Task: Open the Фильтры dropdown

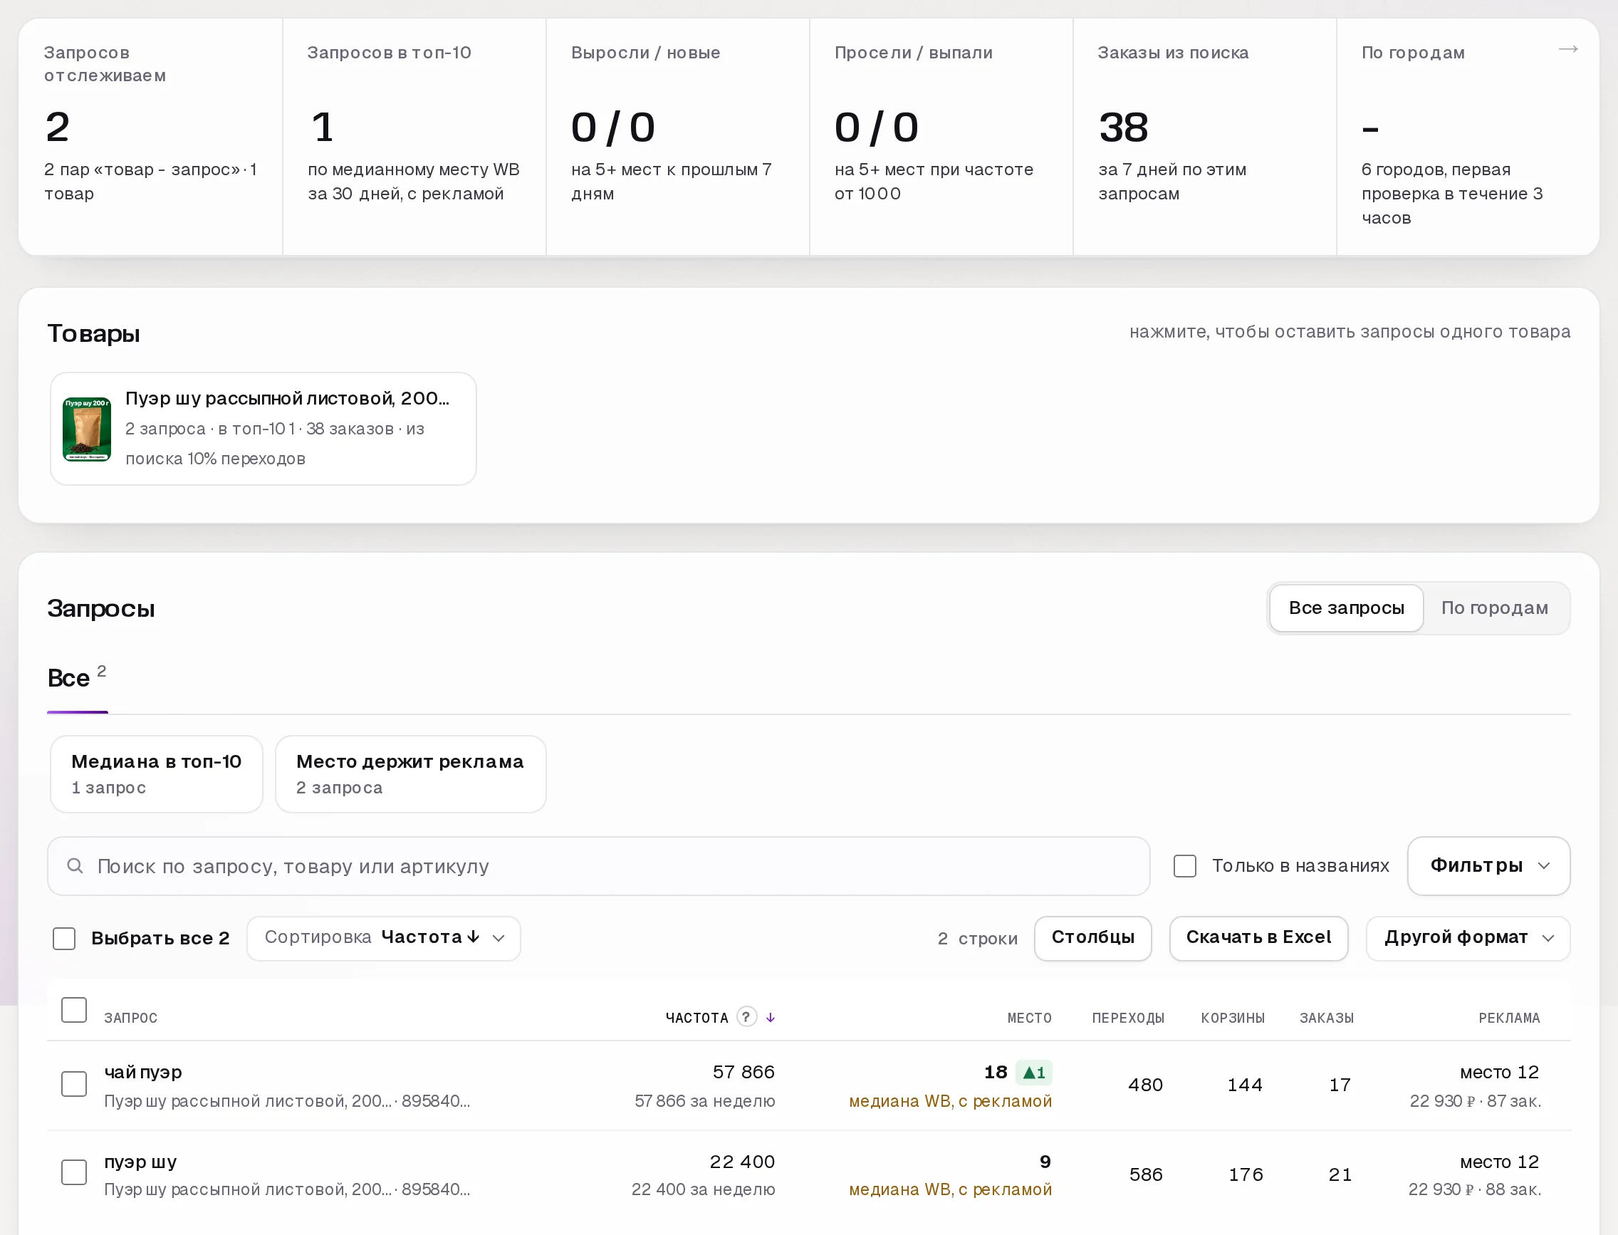Action: (1488, 866)
